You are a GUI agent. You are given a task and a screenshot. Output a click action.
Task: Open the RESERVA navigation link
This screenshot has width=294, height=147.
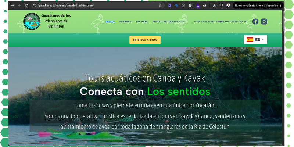(x=125, y=21)
